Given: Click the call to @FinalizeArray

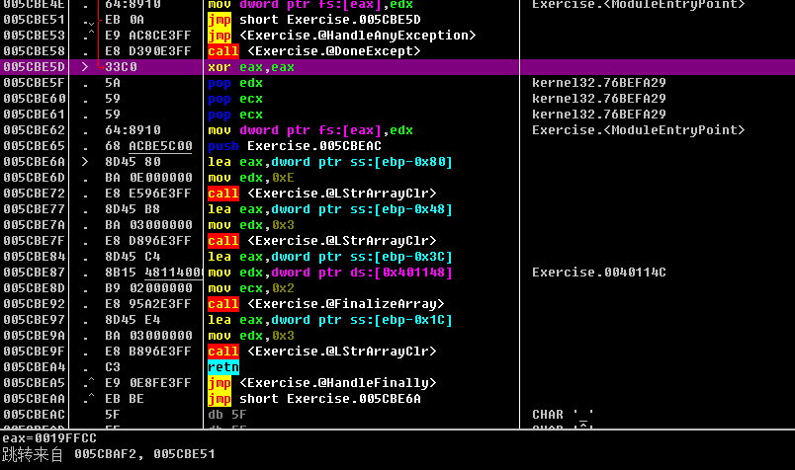Looking at the screenshot, I should [326, 304].
